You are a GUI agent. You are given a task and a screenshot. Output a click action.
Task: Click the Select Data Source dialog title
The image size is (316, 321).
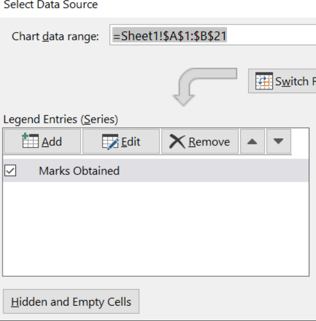click(51, 5)
